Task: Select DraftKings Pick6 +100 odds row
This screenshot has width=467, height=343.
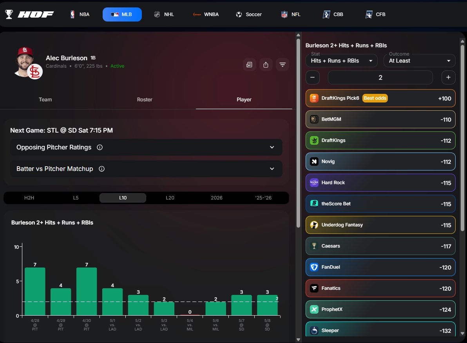Action: tap(380, 98)
